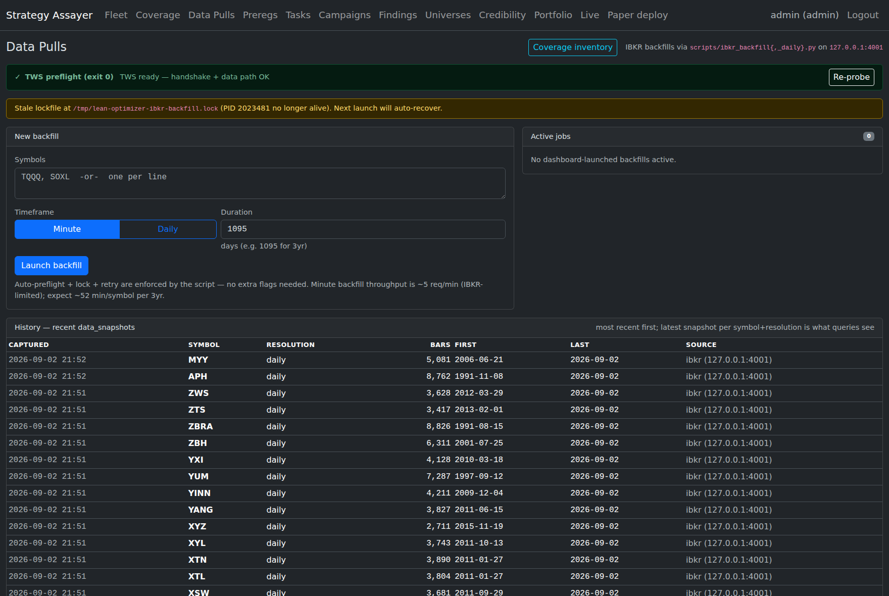This screenshot has width=889, height=596.
Task: Open the Tasks page
Action: pyautogui.click(x=298, y=15)
